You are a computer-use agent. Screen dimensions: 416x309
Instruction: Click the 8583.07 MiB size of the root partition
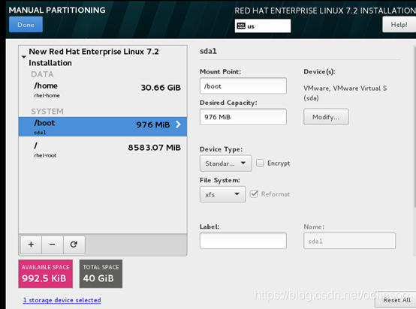pos(155,147)
